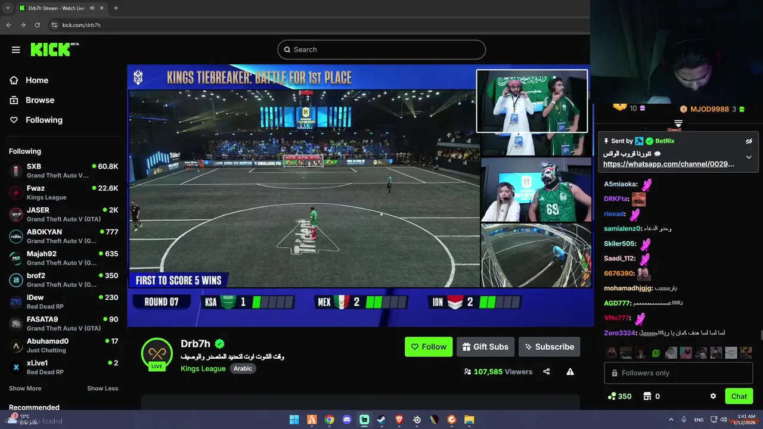763x429 pixels.
Task: Click the taskbar microphone icon
Action: coord(684,419)
